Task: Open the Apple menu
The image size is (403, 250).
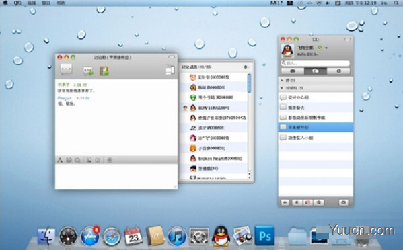Action: (5, 3)
